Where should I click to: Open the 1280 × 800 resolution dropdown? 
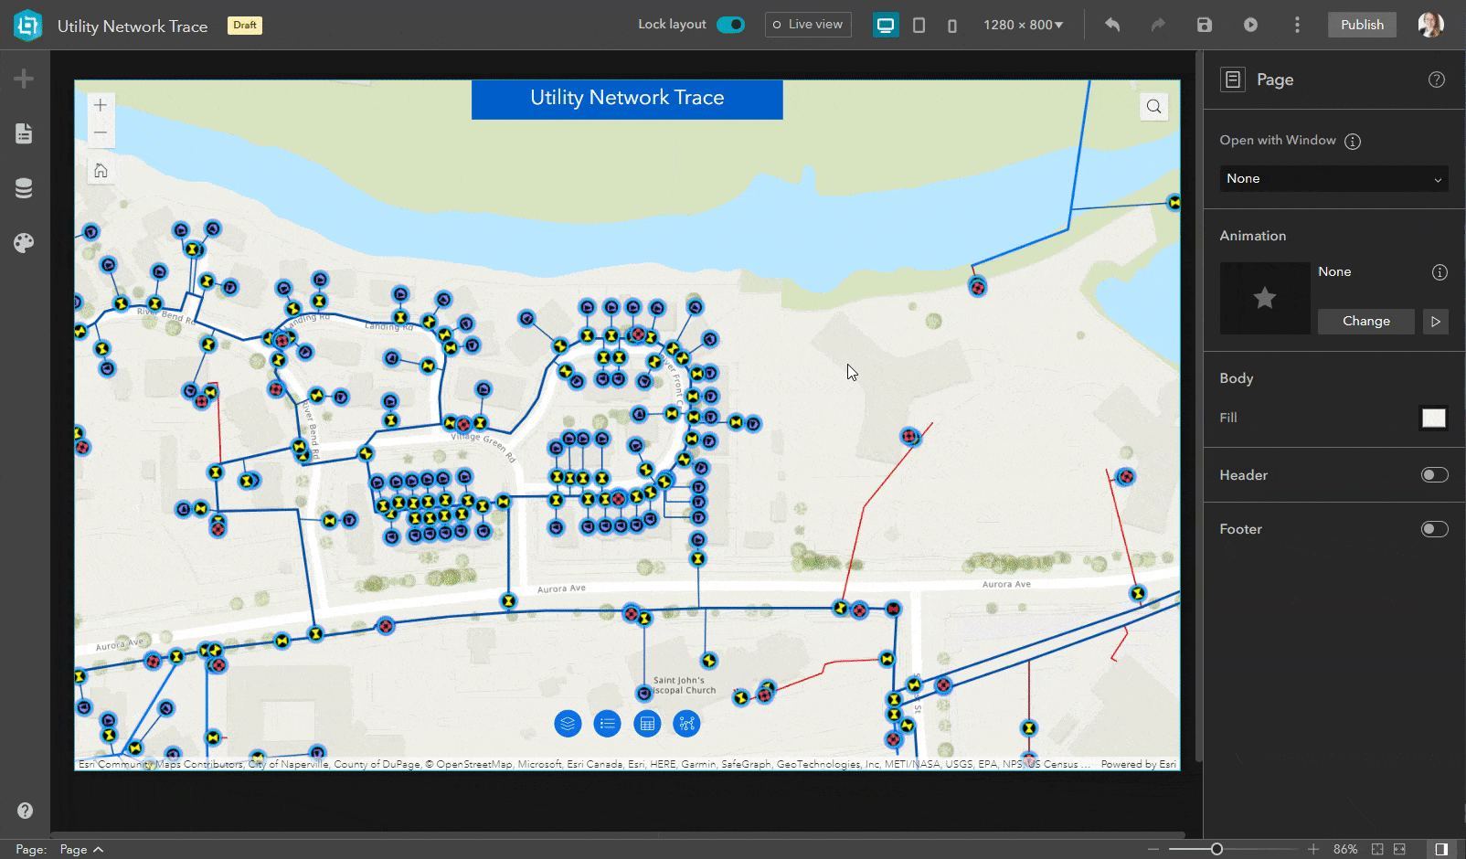coord(1024,25)
